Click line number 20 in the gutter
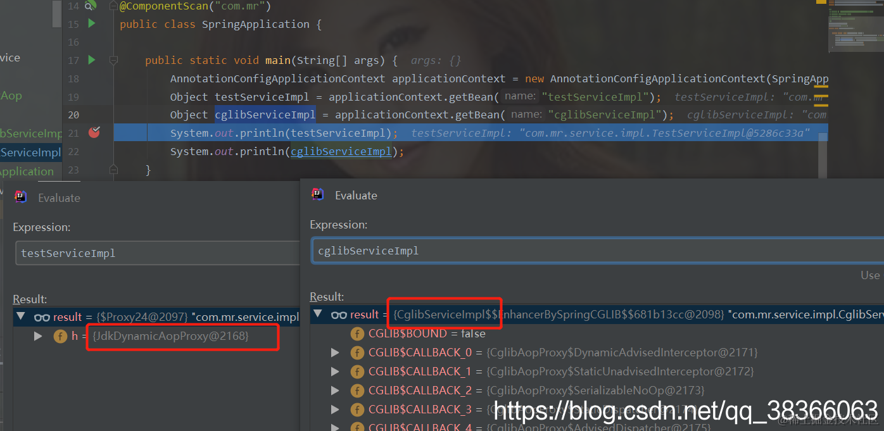This screenshot has height=431, width=884. (73, 115)
